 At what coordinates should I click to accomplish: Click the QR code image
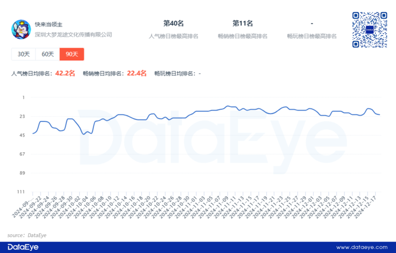[x=370, y=30]
